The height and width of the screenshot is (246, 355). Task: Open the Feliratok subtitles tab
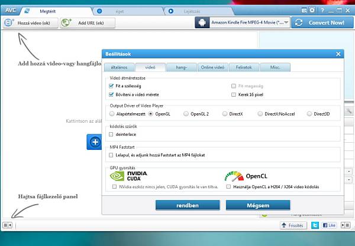244,67
